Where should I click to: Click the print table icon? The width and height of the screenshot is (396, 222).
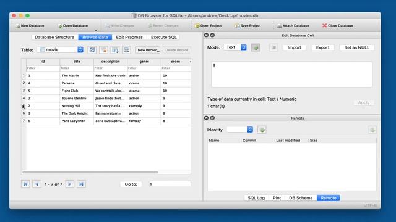[x=126, y=50]
